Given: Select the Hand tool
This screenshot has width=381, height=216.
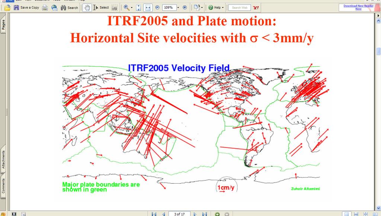Looking at the screenshot, I should (x=87, y=8).
